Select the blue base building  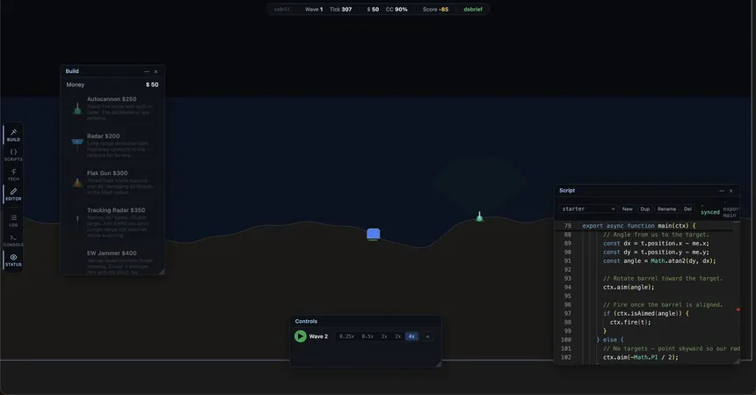tap(374, 234)
